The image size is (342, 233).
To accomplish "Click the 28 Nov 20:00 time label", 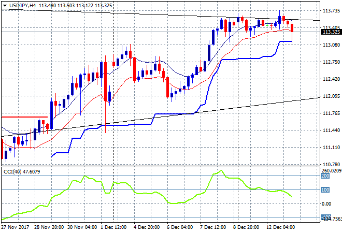I will pos(49,227).
